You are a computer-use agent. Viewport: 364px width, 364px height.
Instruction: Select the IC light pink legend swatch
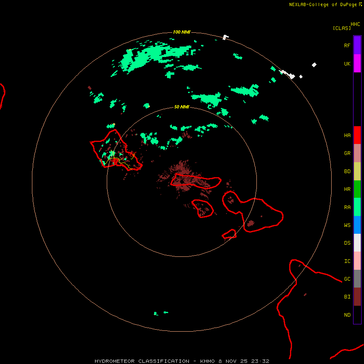tap(357, 261)
